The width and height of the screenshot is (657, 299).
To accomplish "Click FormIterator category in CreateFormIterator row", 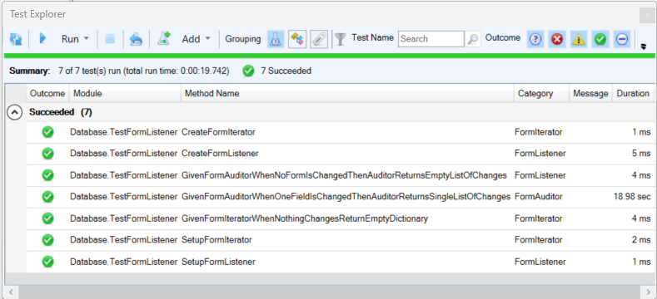I will tap(539, 132).
